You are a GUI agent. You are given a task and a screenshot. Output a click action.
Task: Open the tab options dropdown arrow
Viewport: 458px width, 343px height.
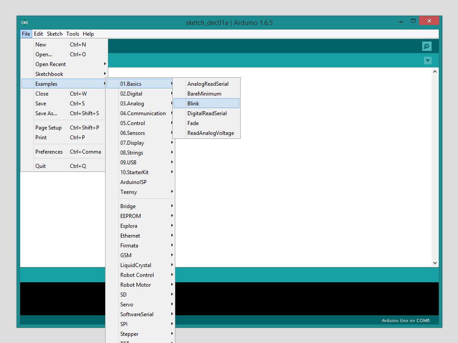coord(428,61)
